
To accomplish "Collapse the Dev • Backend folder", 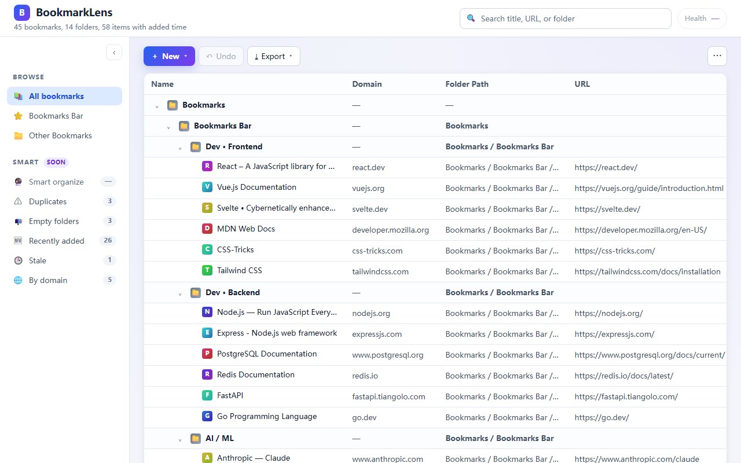I will [x=180, y=294].
